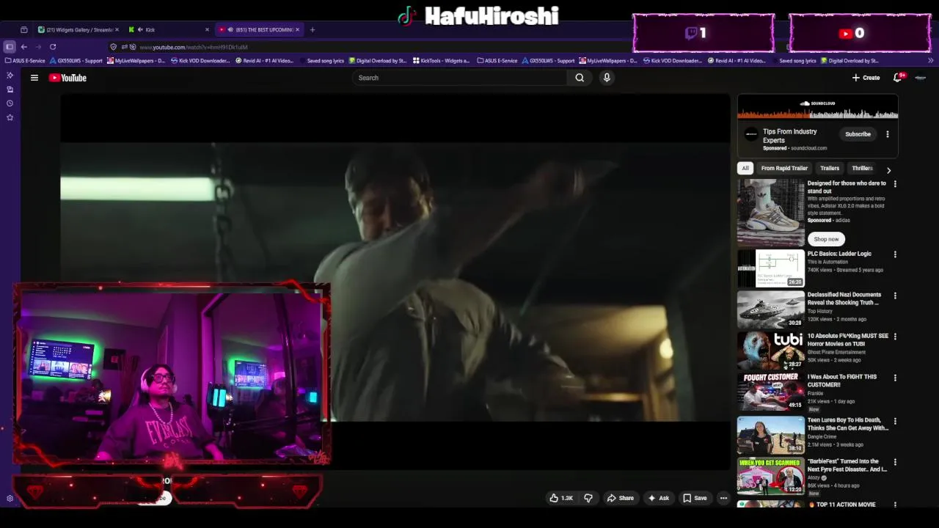Open BarbieFest scam video thumbnail

tap(771, 476)
